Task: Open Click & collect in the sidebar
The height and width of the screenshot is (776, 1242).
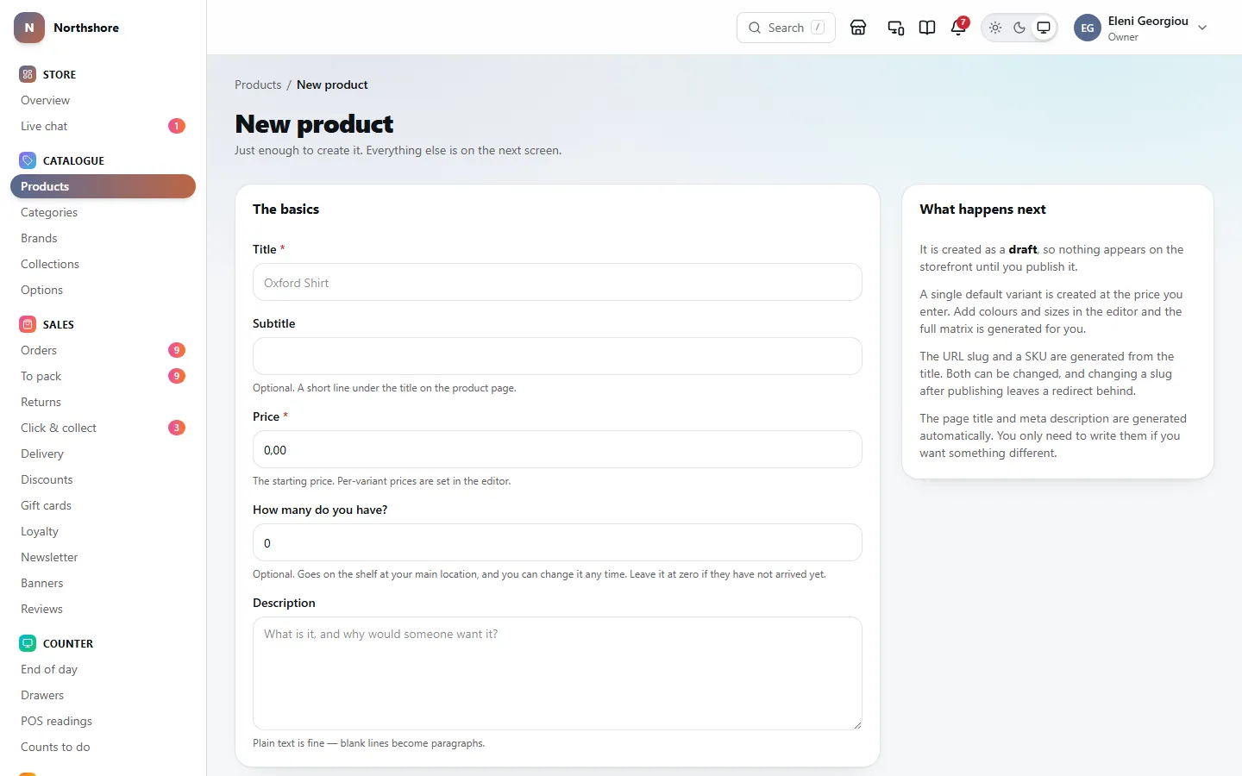Action: (x=103, y=428)
